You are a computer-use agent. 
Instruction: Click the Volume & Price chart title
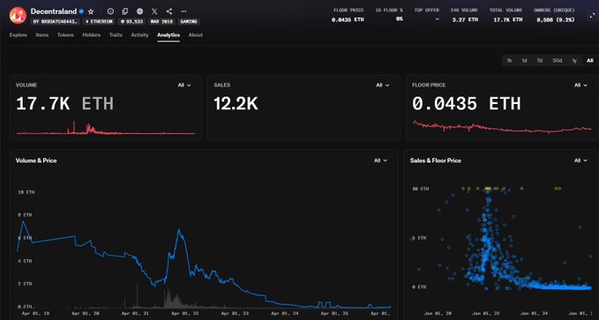pos(36,160)
